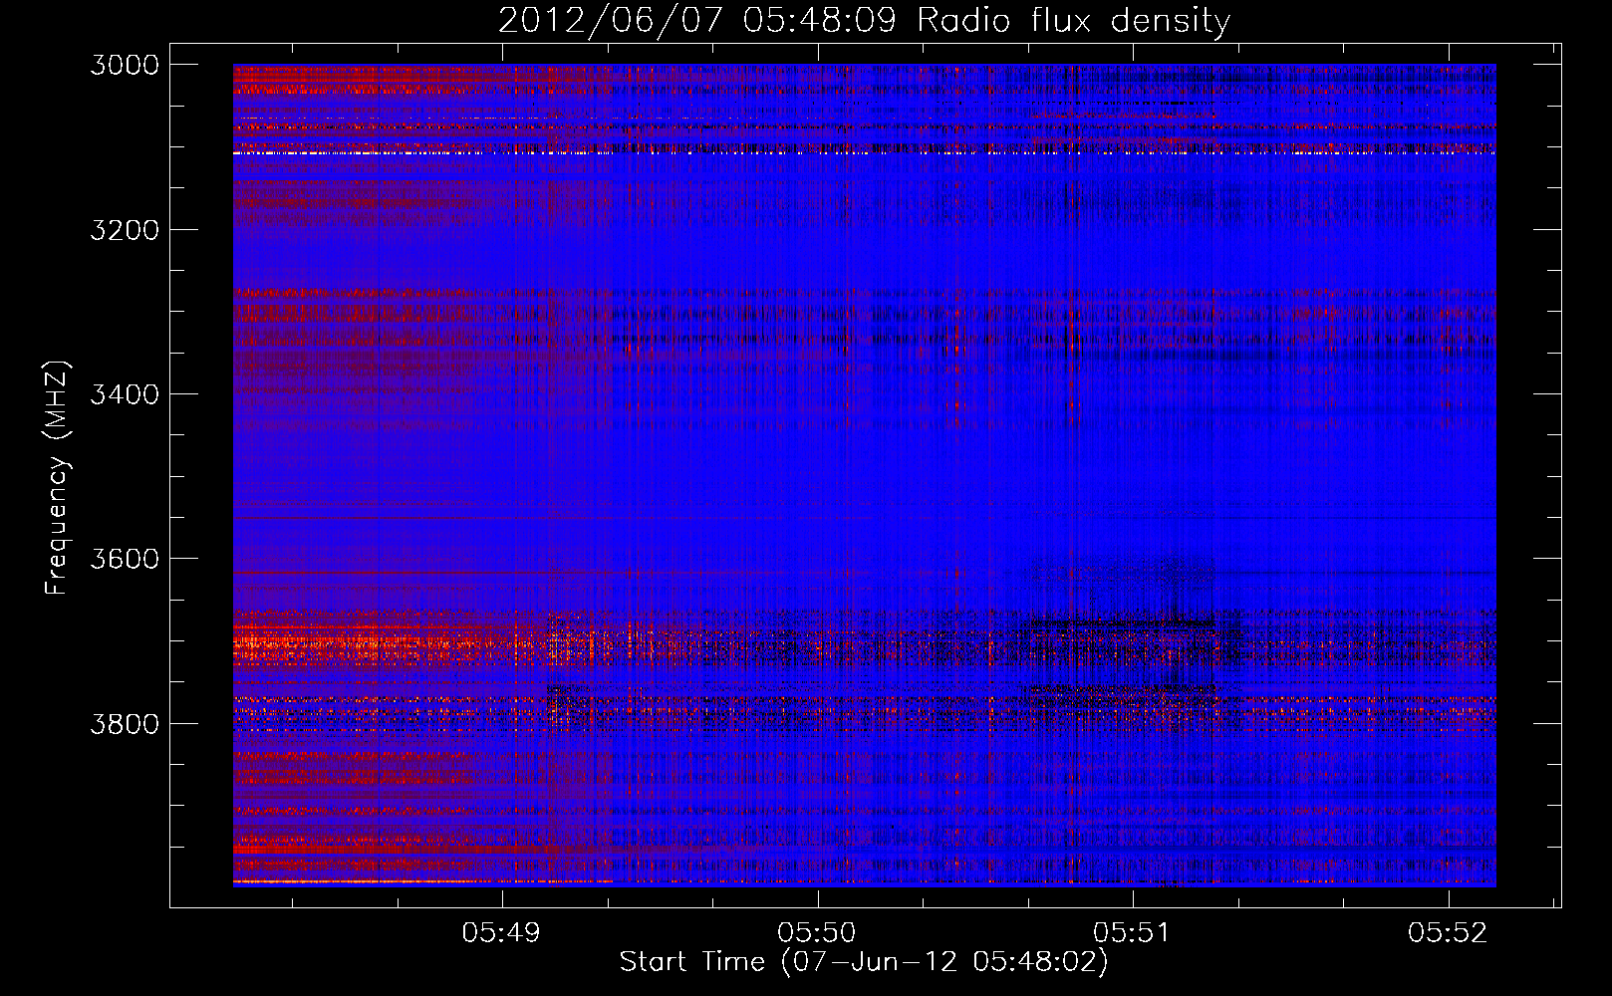The height and width of the screenshot is (996, 1612).
Task: Select the plot title "2012/06/07 05:48:09 Radio flux density"
Action: (x=864, y=20)
